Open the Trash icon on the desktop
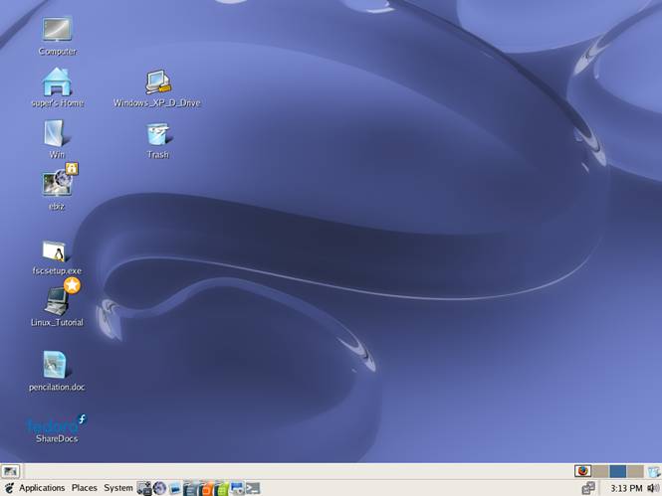The width and height of the screenshot is (662, 496). (x=157, y=135)
